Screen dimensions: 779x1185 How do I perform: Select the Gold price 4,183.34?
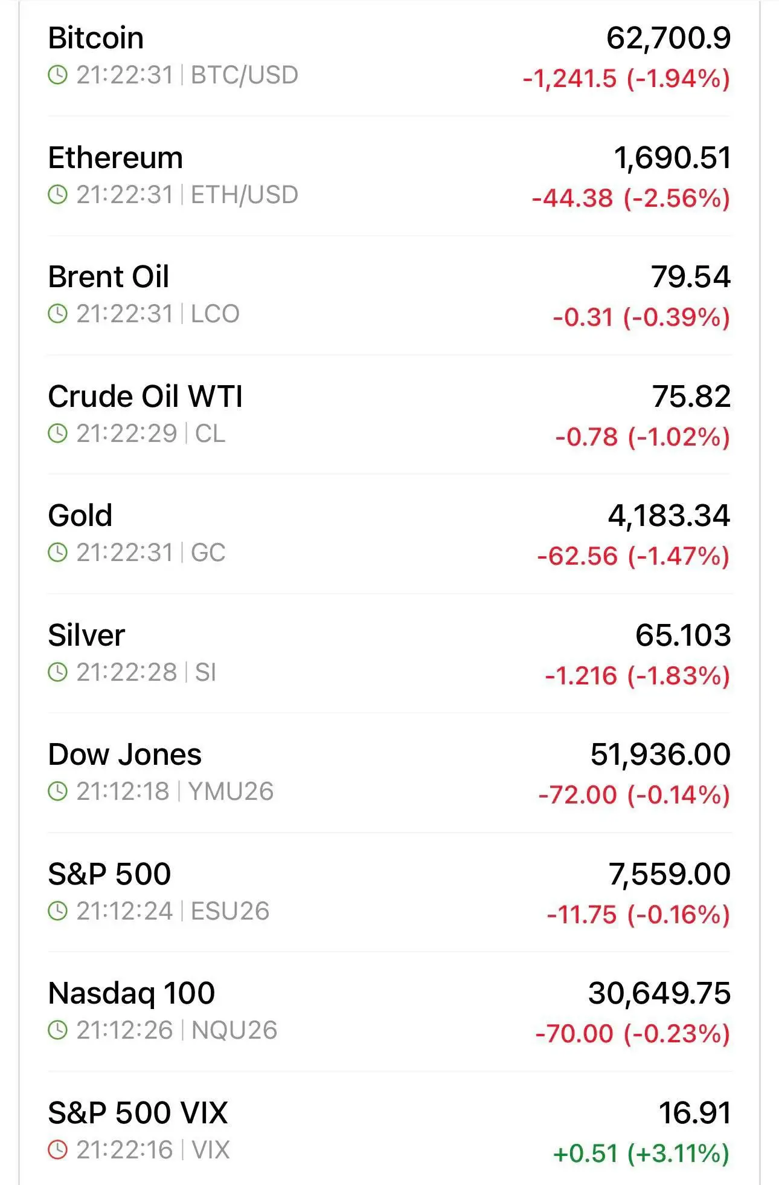(669, 516)
